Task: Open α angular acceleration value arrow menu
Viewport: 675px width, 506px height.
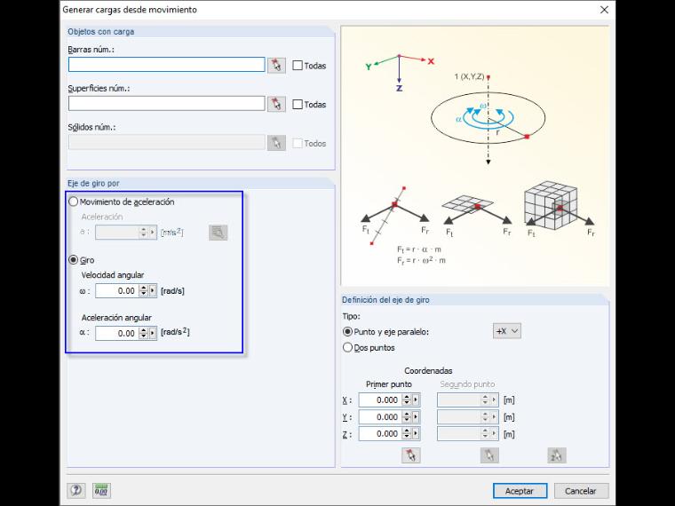Action: 153,333
